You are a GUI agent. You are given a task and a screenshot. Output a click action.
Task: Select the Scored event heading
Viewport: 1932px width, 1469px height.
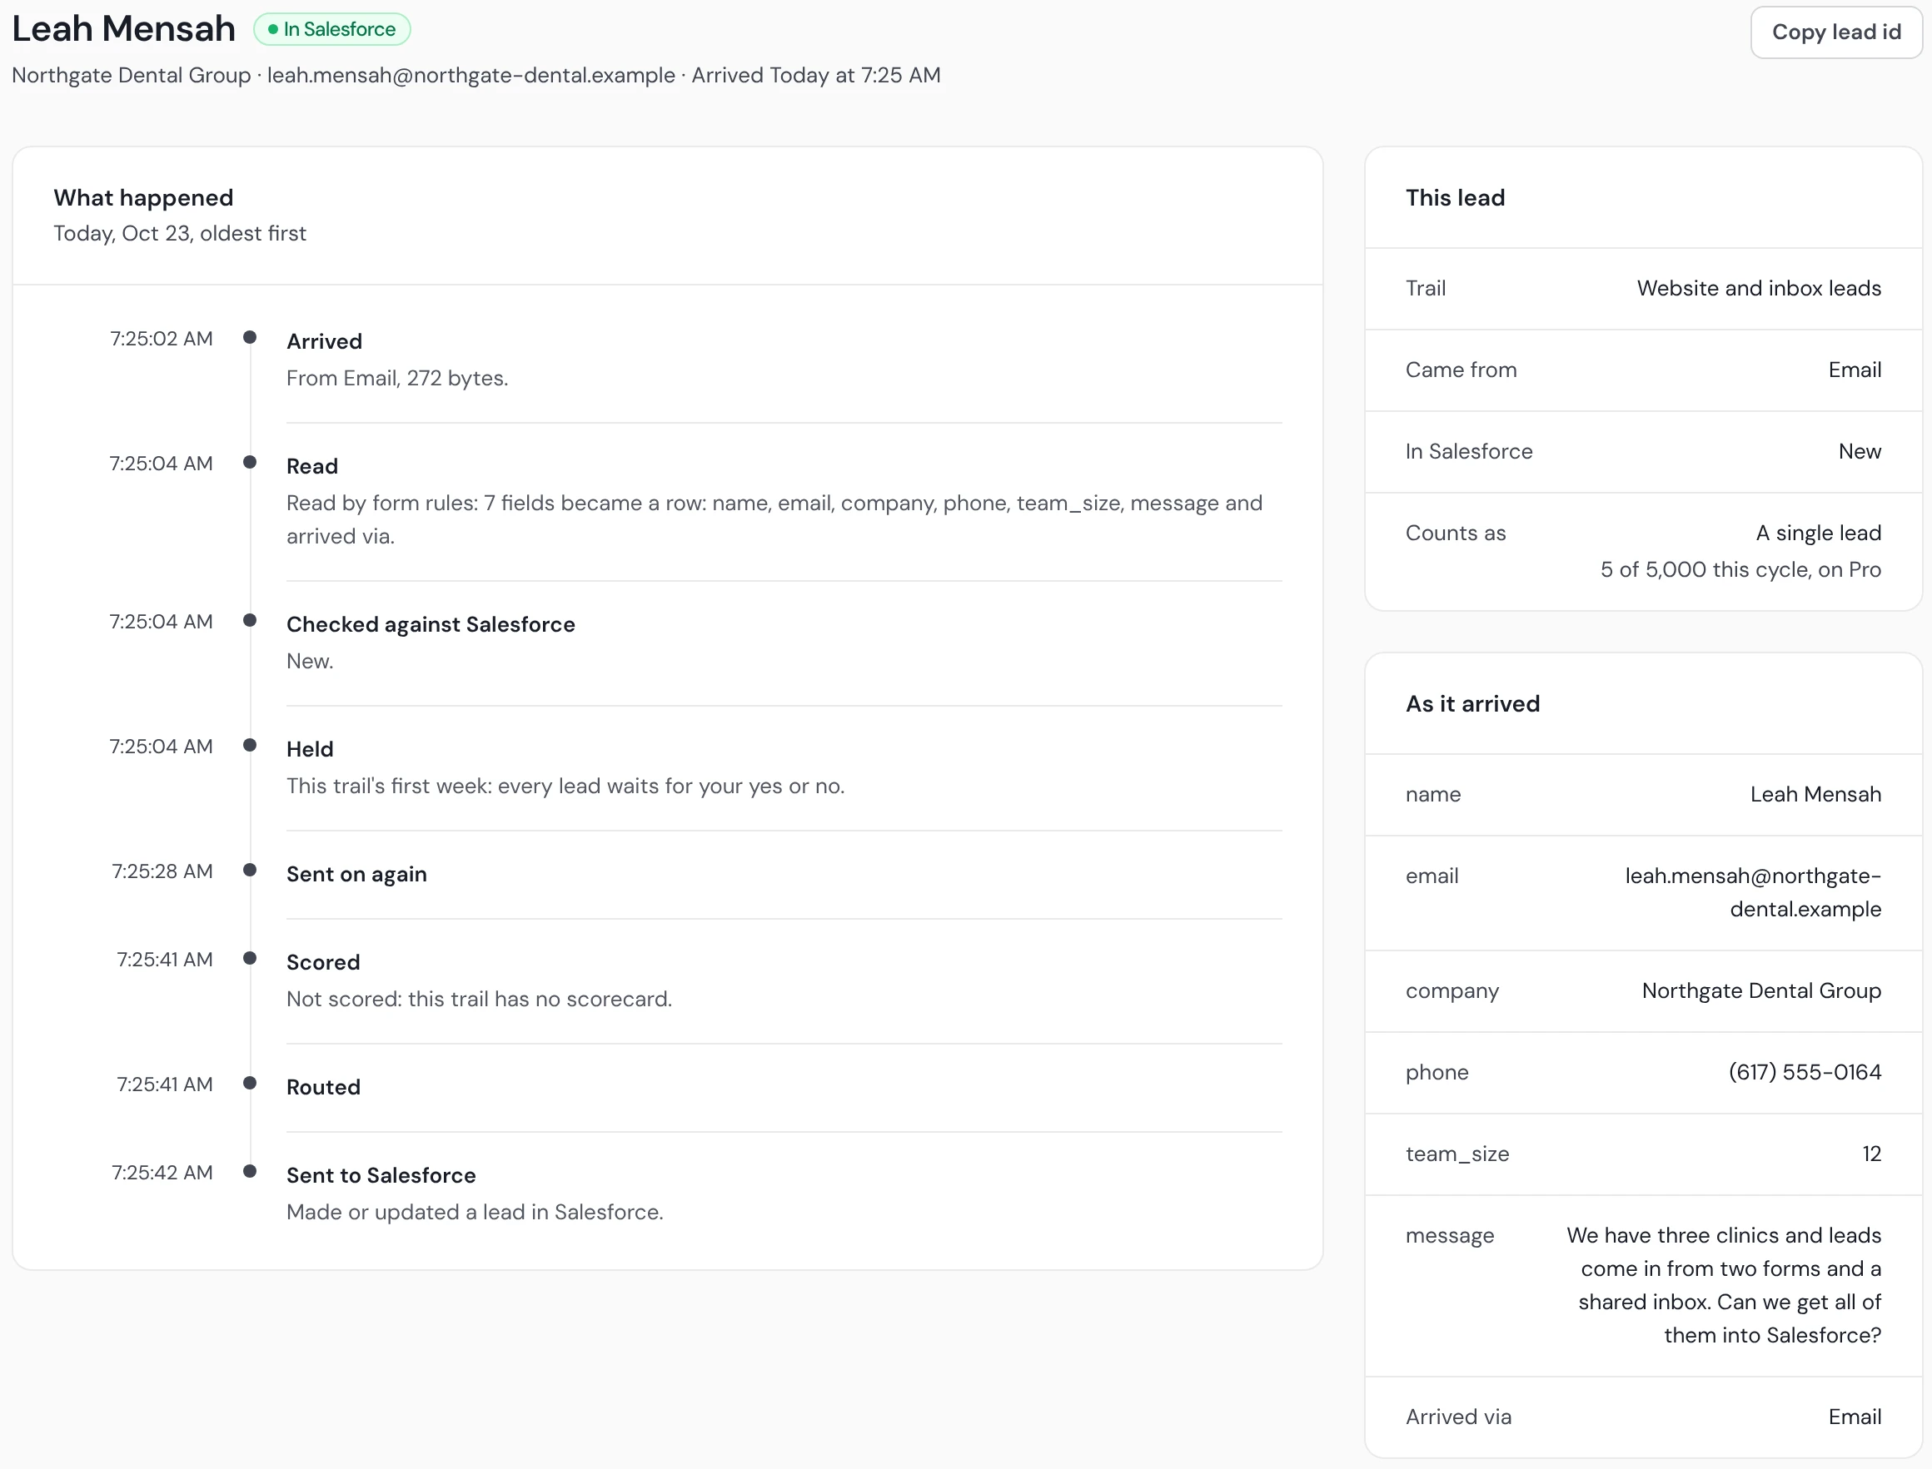(x=323, y=963)
